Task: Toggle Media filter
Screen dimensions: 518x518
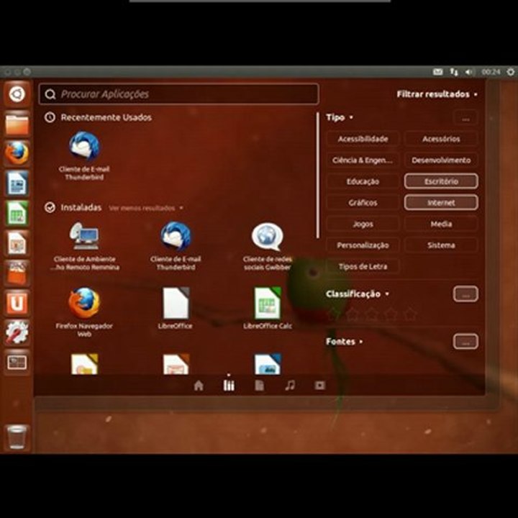Action: [441, 224]
